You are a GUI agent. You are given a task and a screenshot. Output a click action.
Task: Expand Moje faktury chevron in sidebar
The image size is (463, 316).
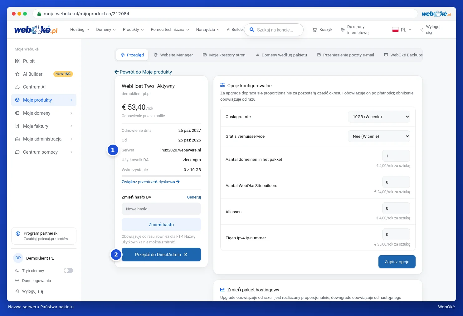click(x=71, y=126)
